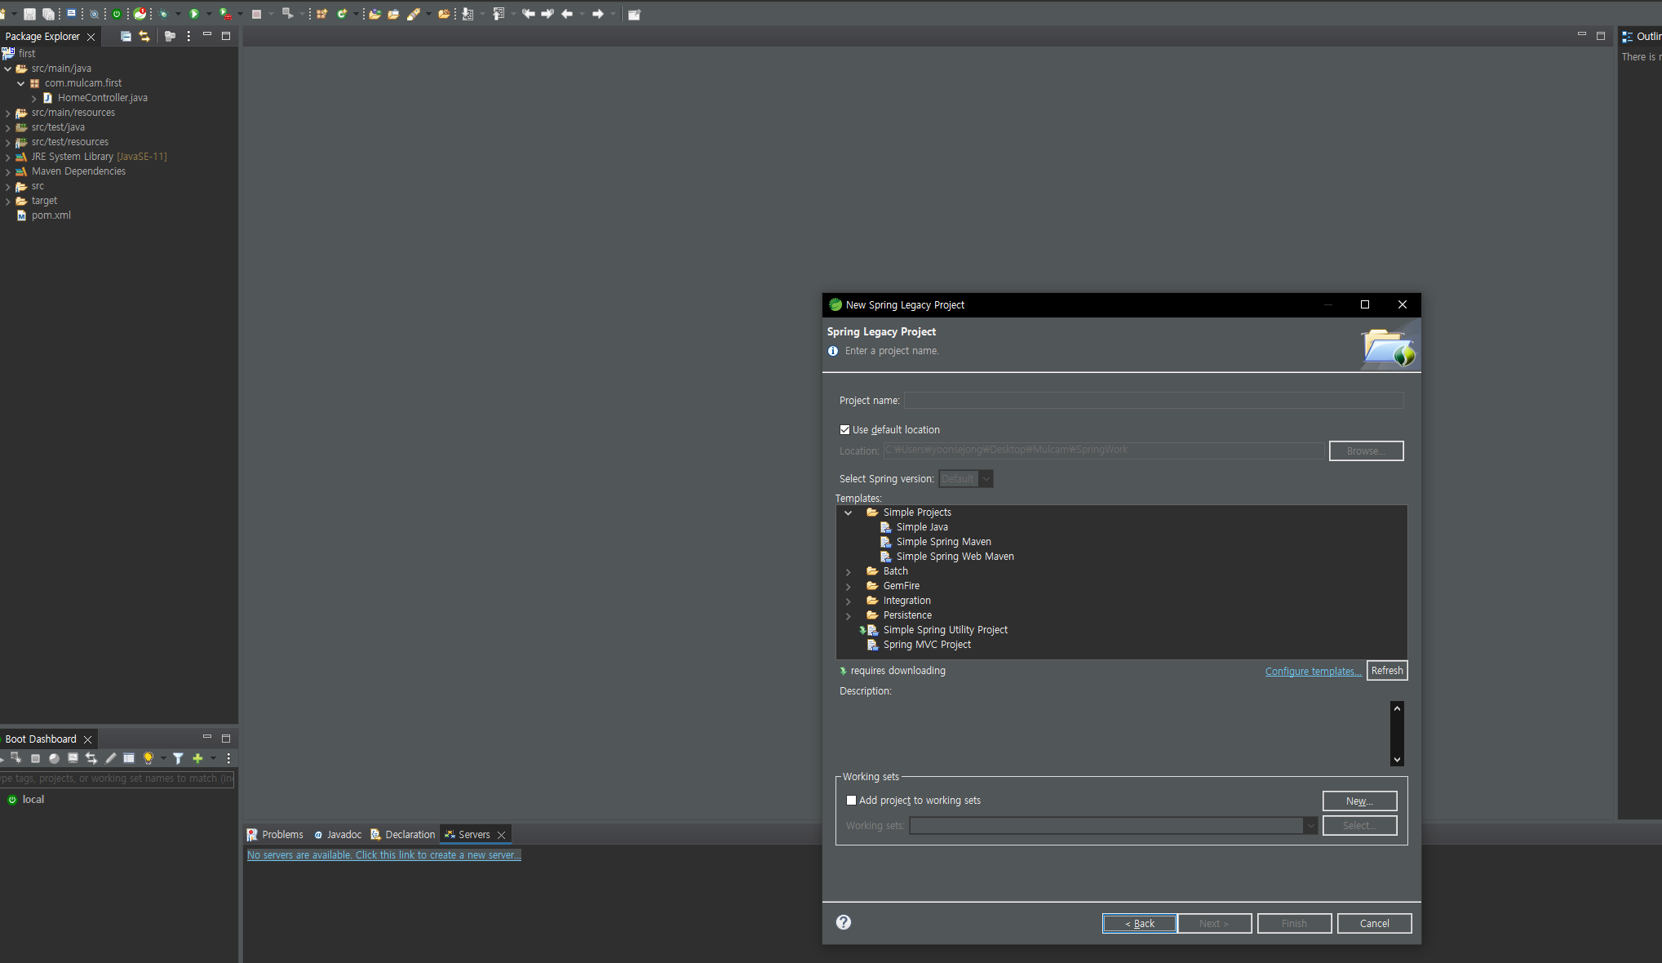Open the Run button dropdown arrow
1662x963 pixels.
point(209,14)
